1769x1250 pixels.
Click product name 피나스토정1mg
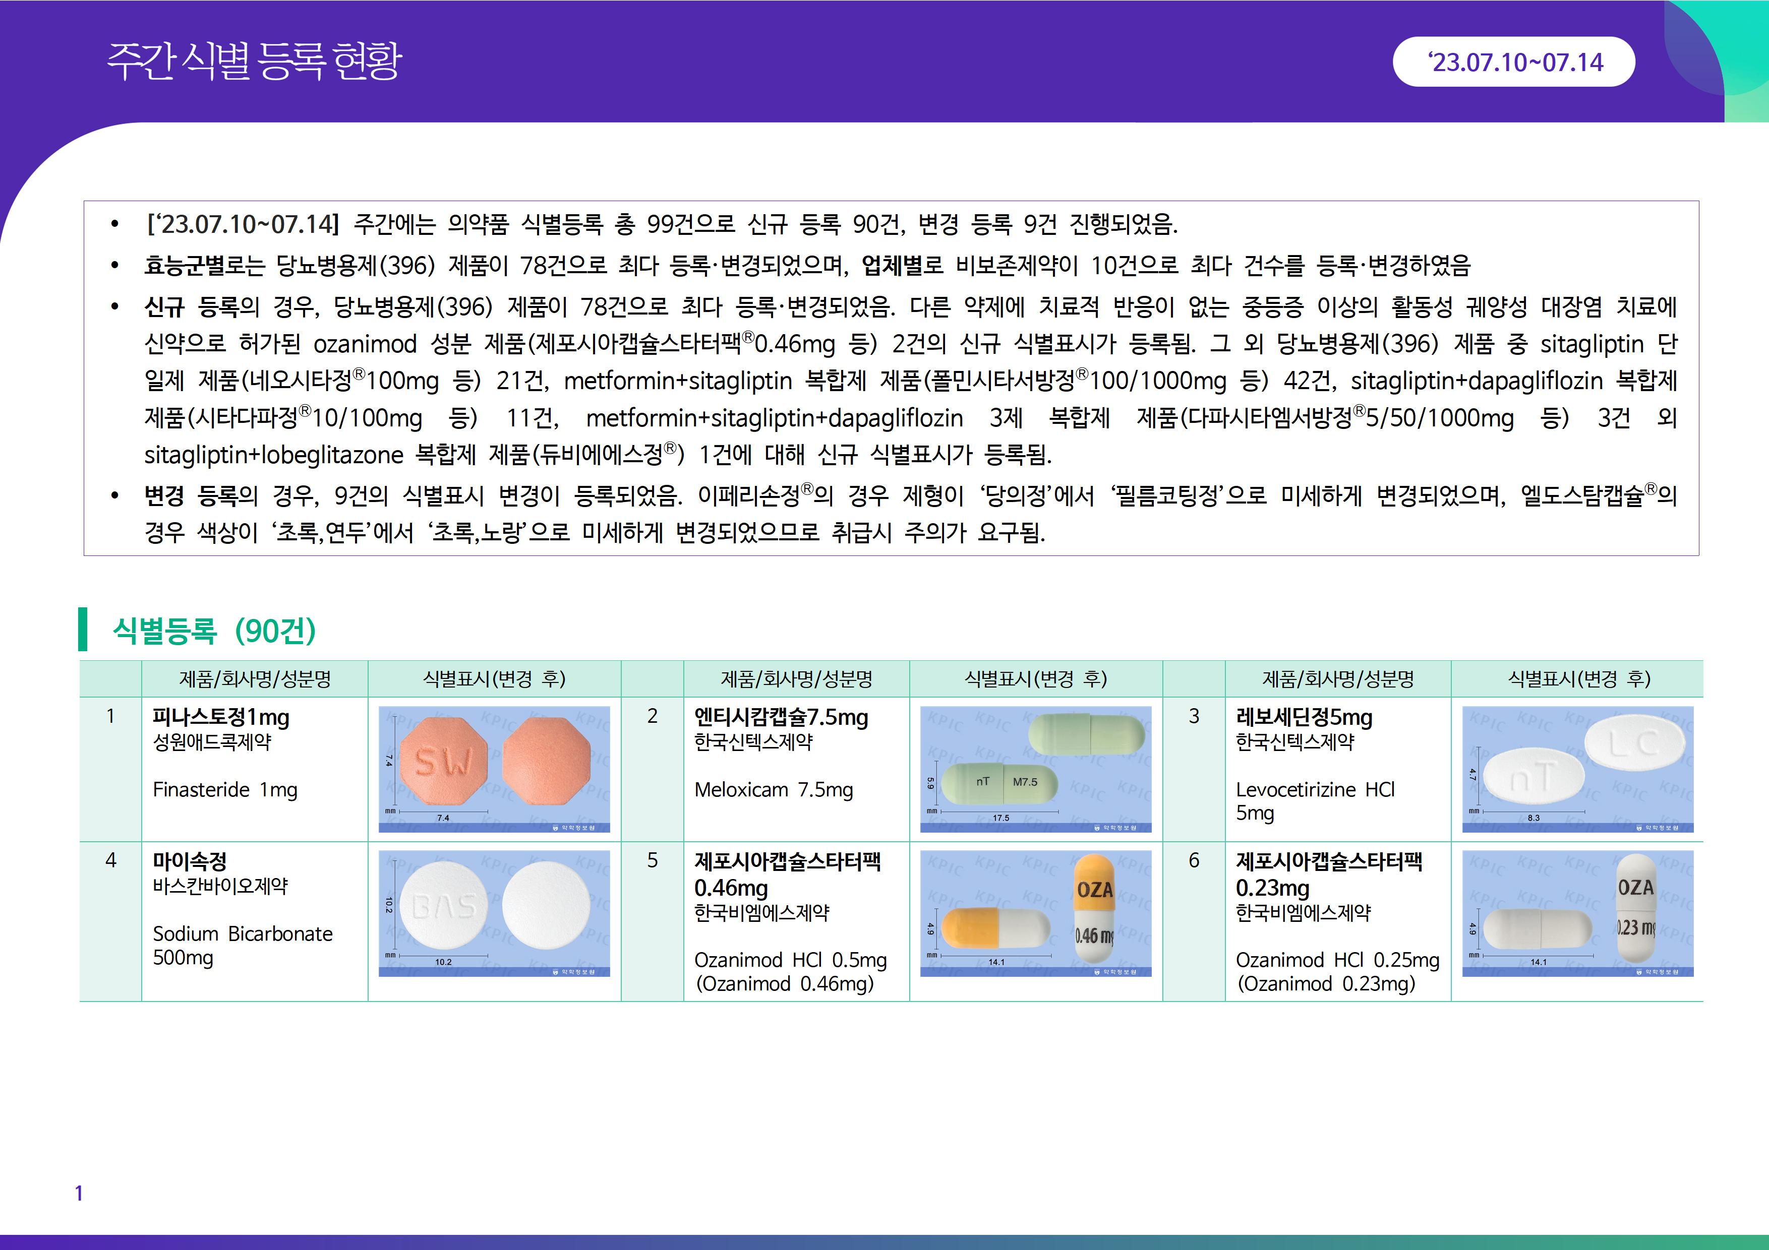pyautogui.click(x=221, y=717)
